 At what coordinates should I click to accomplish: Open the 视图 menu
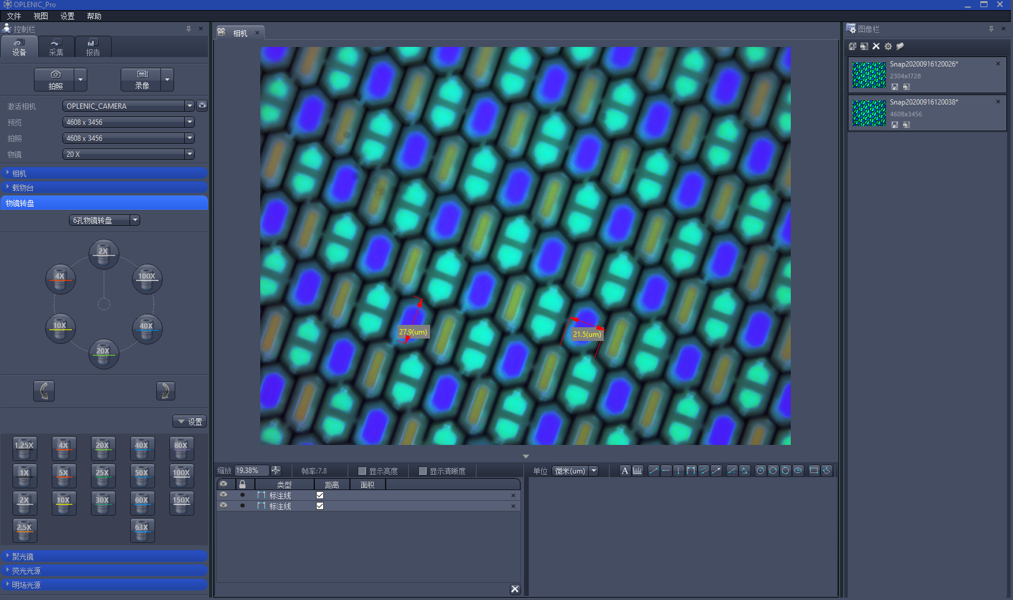40,16
